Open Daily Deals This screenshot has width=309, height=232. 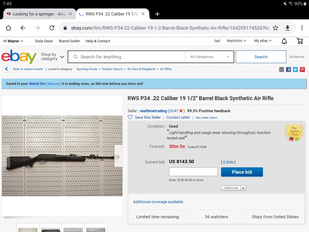pos(44,41)
